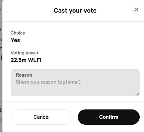Click the WLFI token symbol
The width and height of the screenshot is (144, 132).
point(35,60)
